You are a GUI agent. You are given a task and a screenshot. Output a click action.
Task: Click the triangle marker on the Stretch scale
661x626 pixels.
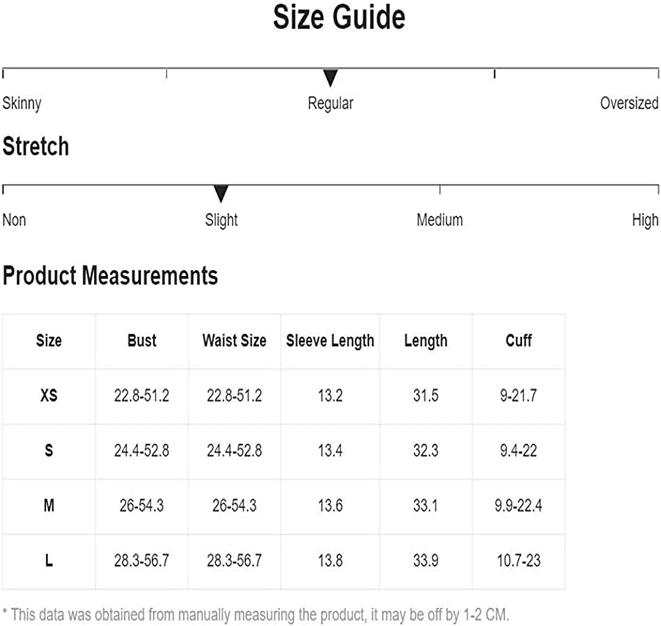[x=221, y=194]
